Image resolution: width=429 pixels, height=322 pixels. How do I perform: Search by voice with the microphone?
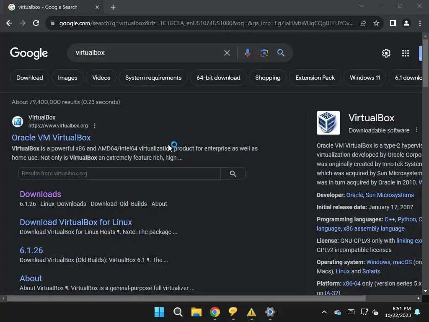(x=247, y=52)
